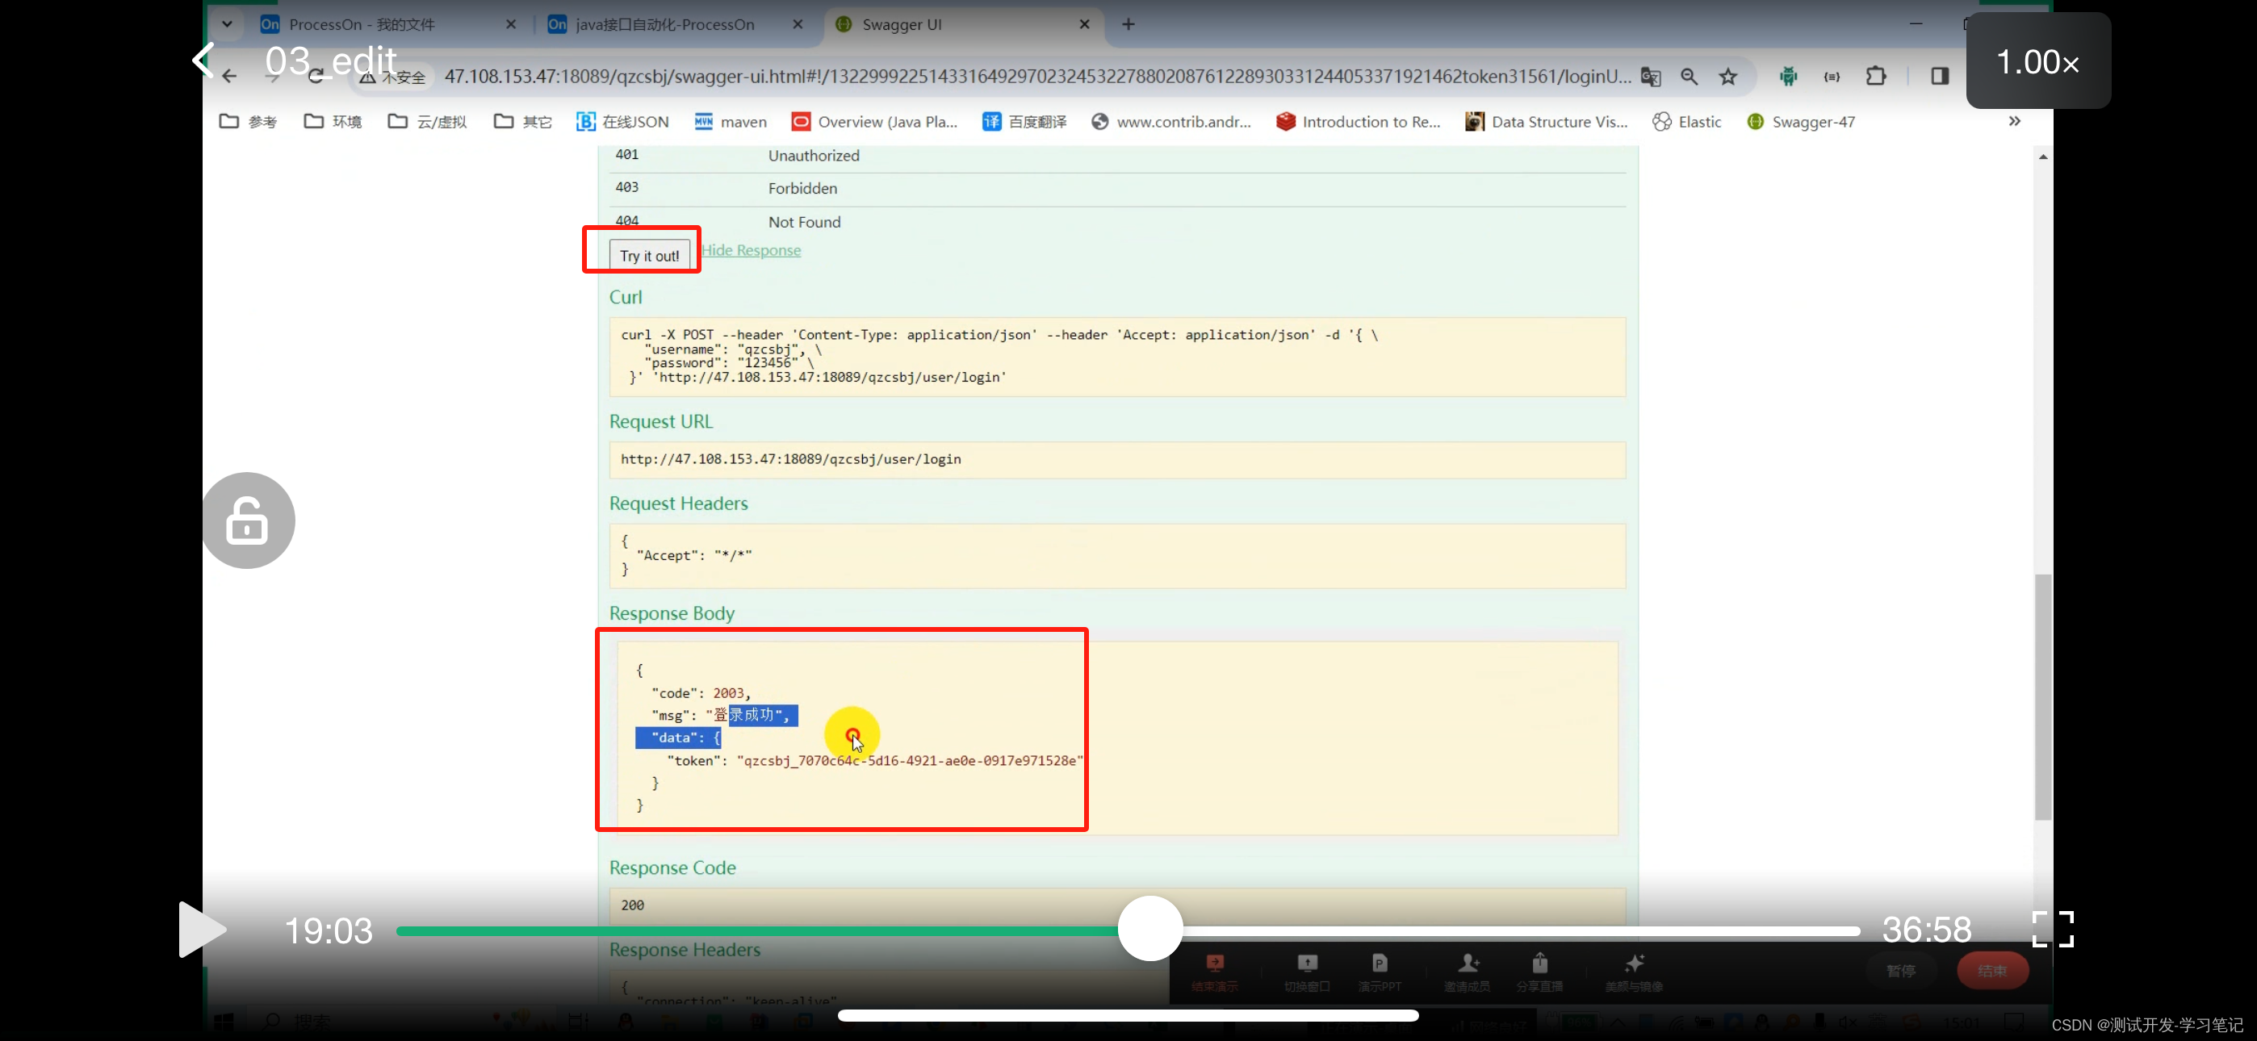Open the Elastic bookmark
This screenshot has height=1041, width=2257.
tap(1686, 122)
